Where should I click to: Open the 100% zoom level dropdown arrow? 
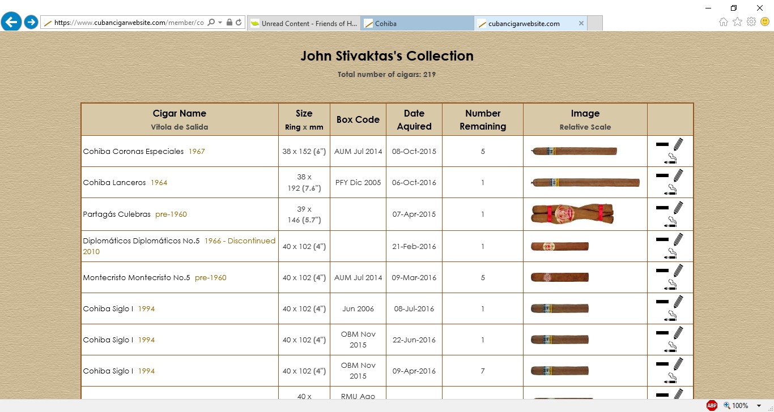pyautogui.click(x=759, y=406)
